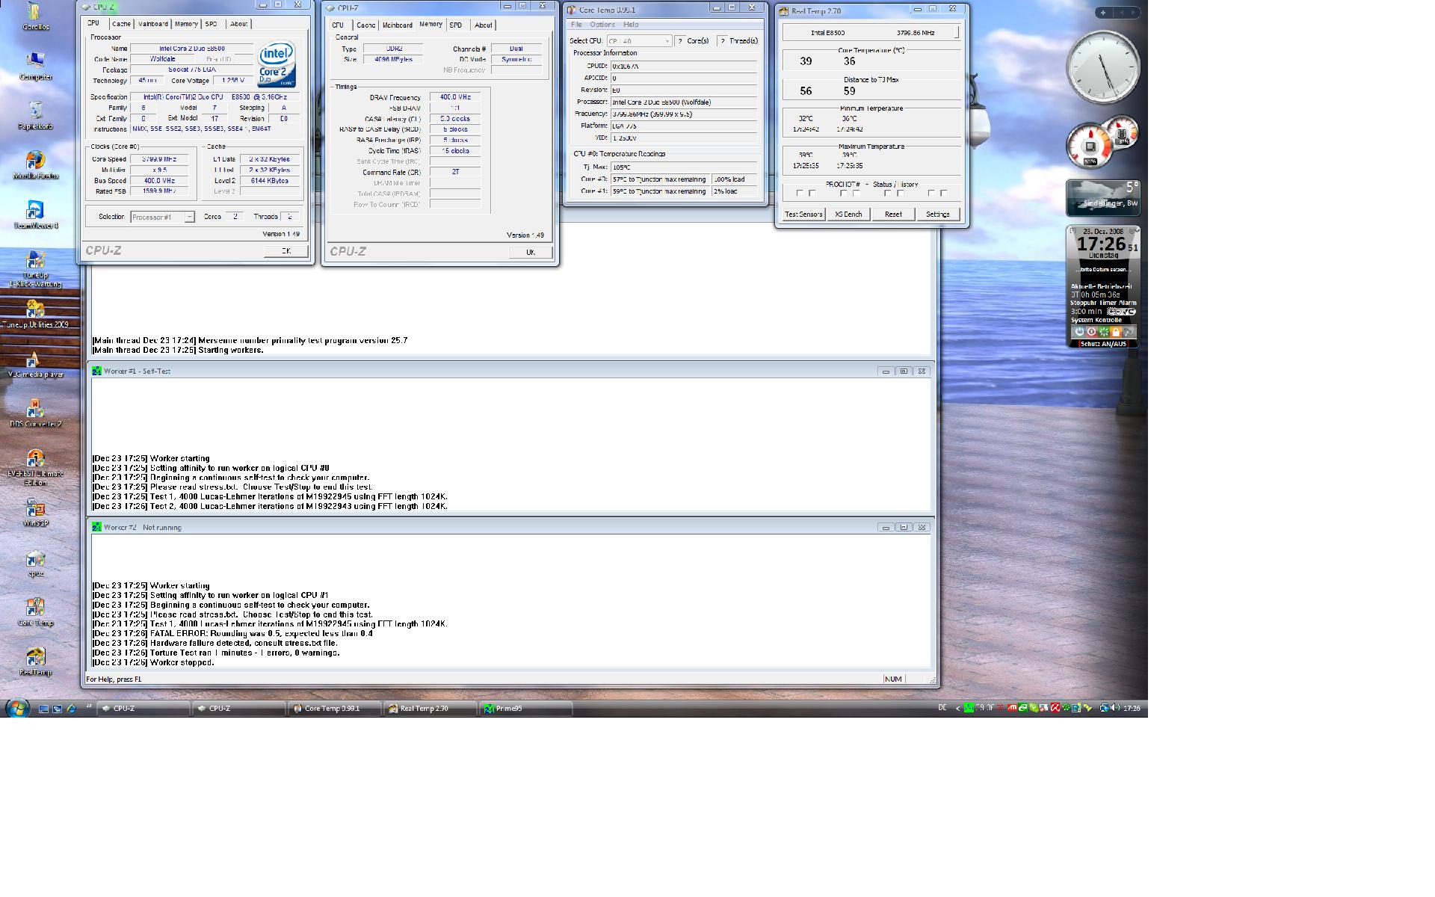Open the VLC media player shortcut
The width and height of the screenshot is (1435, 897).
tap(34, 360)
